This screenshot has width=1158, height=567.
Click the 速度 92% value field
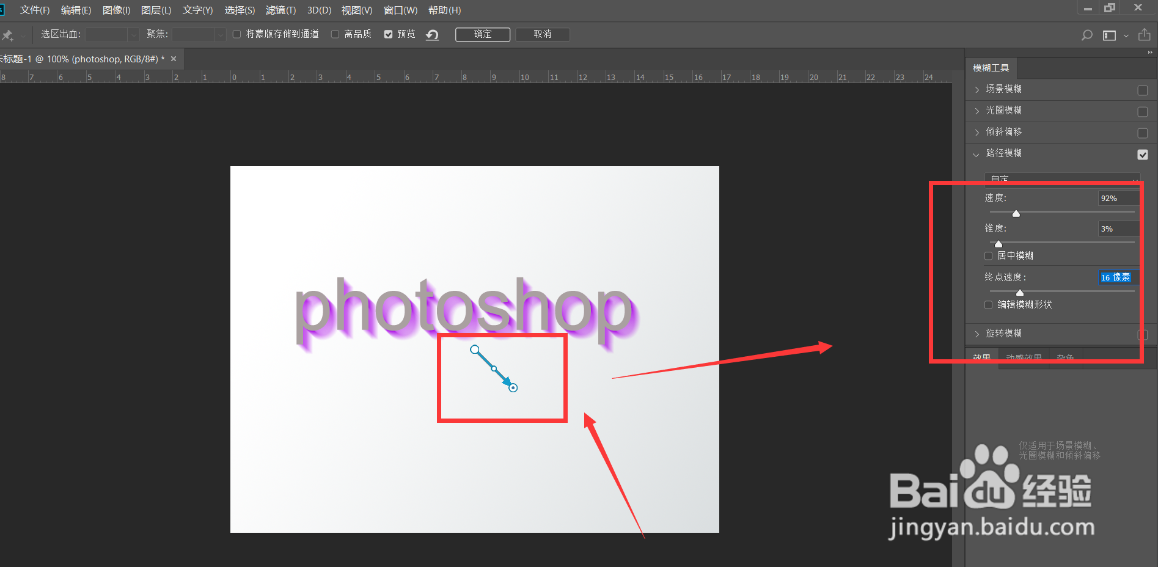(x=1118, y=198)
